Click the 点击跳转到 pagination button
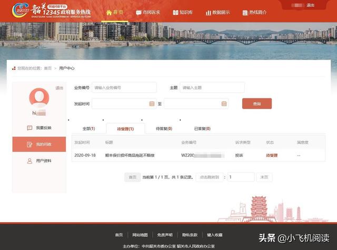This screenshot has width=337, height=250. tap(209, 177)
